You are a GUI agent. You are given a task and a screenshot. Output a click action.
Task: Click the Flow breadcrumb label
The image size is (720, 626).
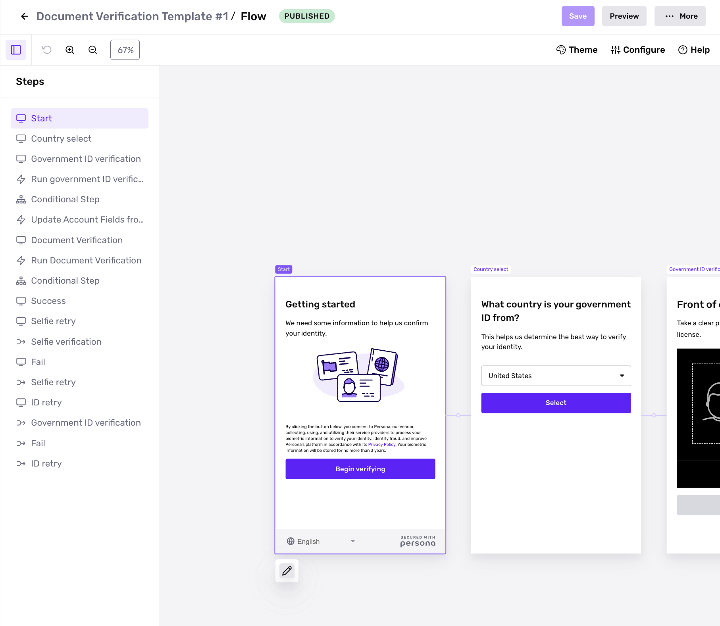[x=253, y=16]
